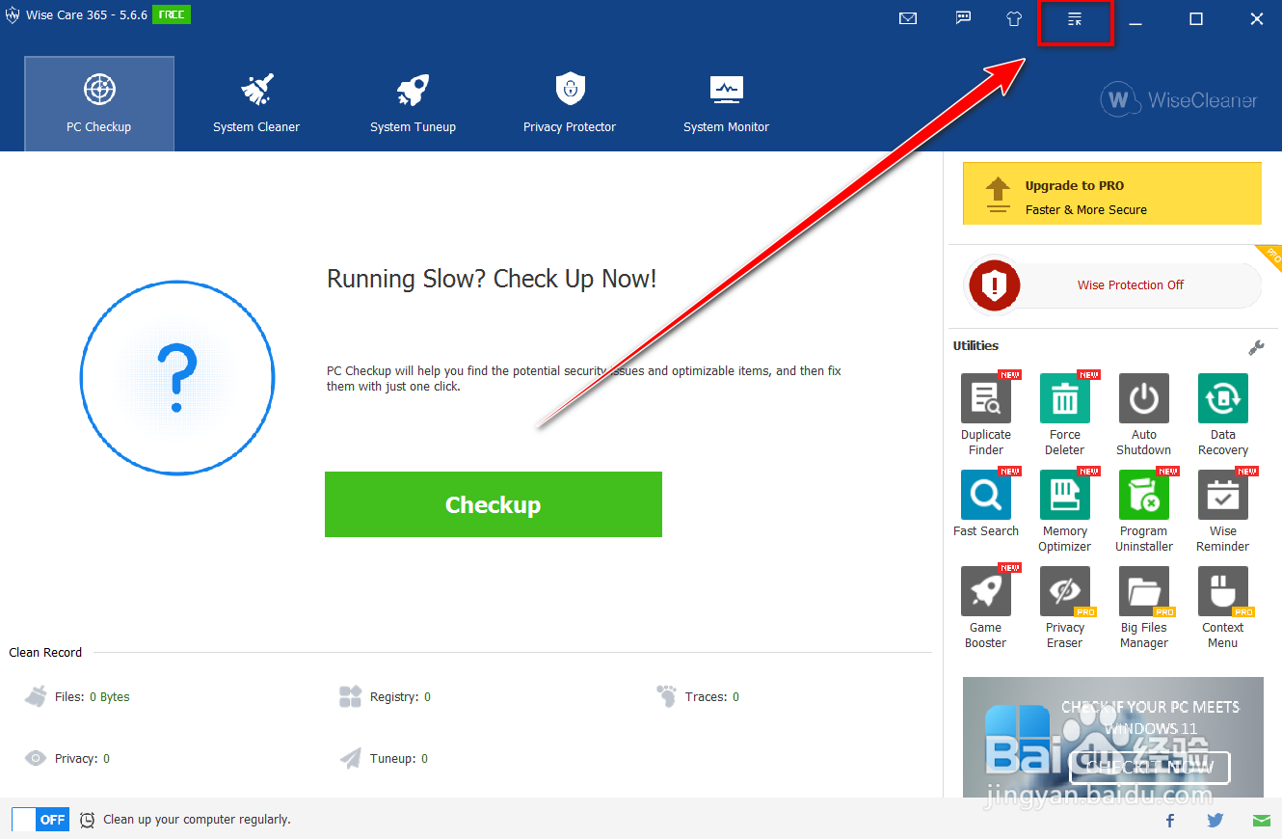This screenshot has width=1282, height=839.
Task: Open Facebook share icon
Action: [1170, 821]
